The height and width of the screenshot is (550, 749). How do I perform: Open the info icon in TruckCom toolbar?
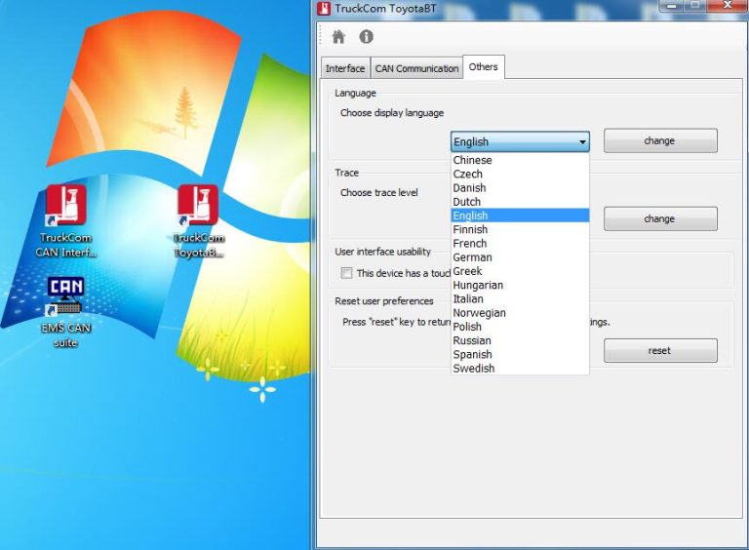tap(367, 37)
